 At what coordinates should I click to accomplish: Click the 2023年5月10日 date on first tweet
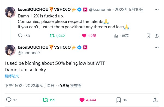pyautogui.click(x=129, y=10)
